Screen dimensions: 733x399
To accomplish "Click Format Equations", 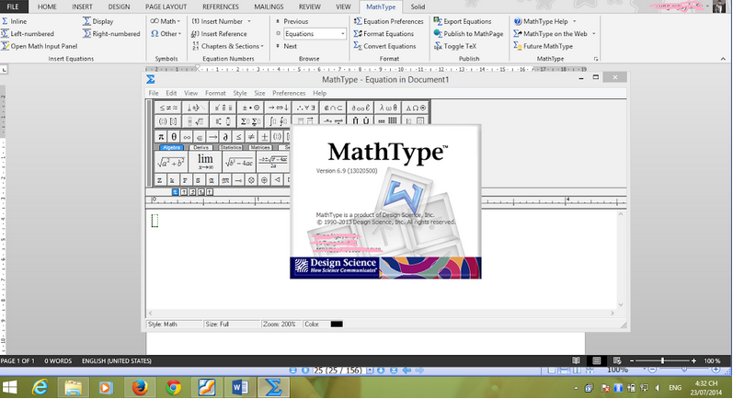I will (384, 34).
